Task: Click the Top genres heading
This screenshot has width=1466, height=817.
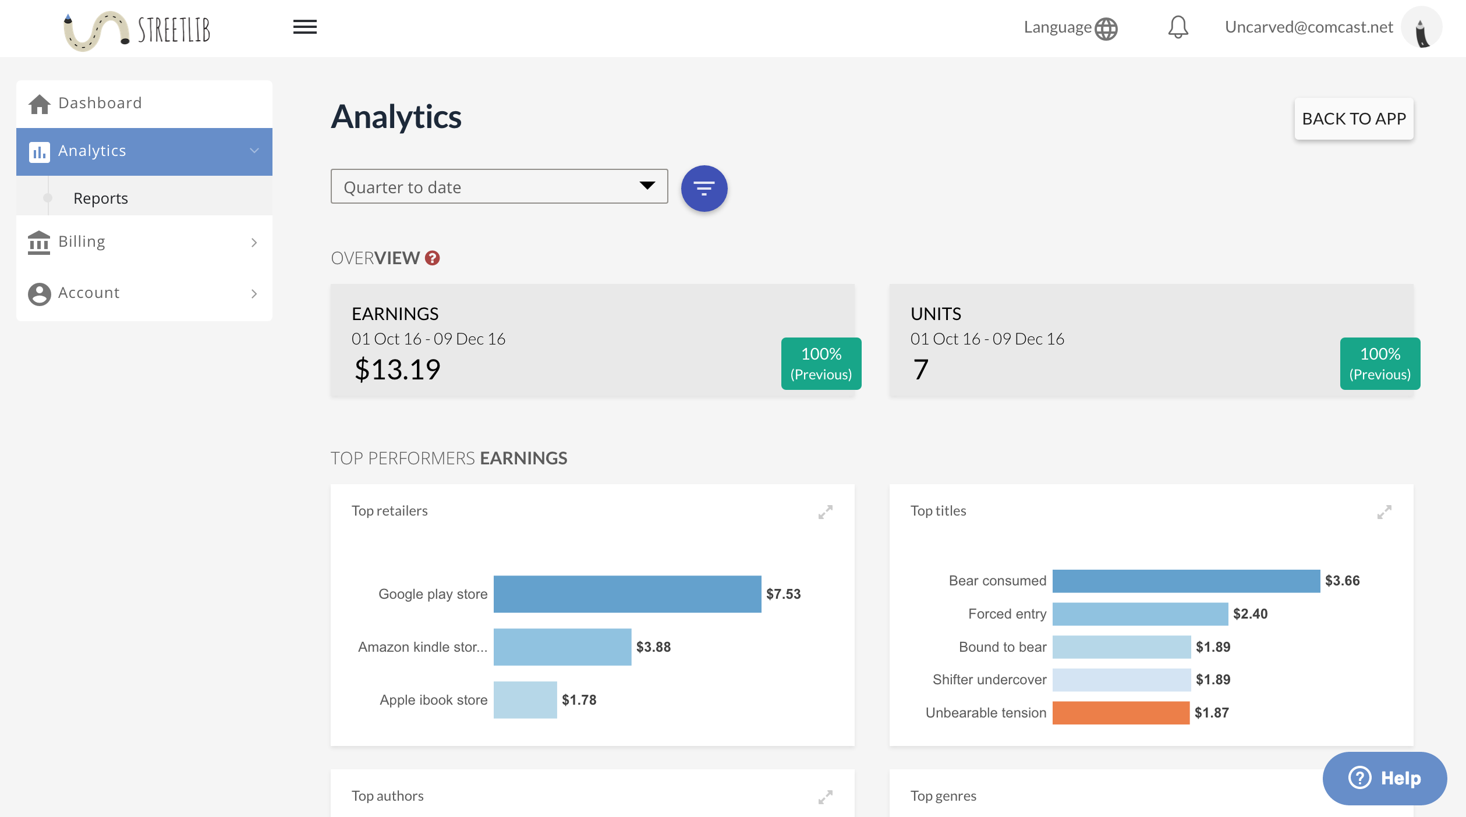Action: click(943, 796)
